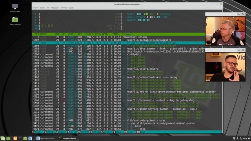This screenshot has width=251, height=141.
Task: Open the Ajuda menu
Action: [x=71, y=8]
